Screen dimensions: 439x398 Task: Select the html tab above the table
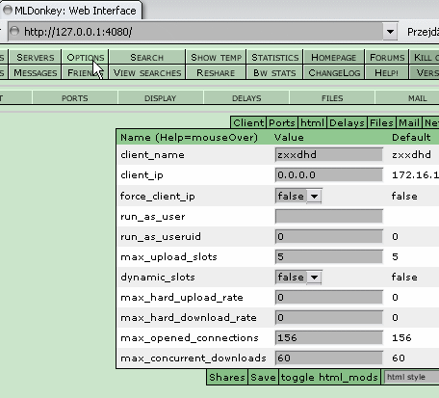point(312,122)
